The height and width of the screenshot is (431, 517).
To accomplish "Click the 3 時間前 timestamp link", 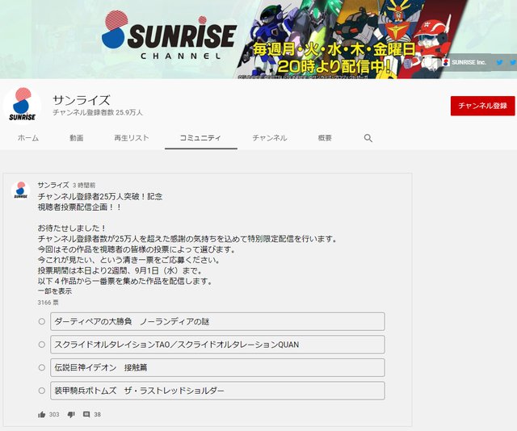I will click(84, 186).
